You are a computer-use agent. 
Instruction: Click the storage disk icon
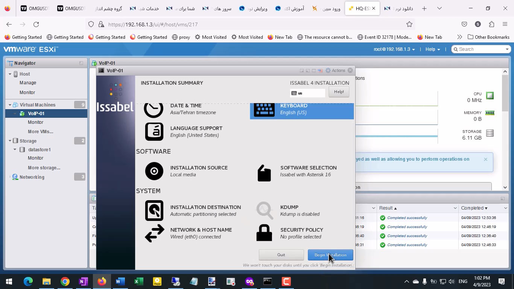tap(490, 133)
